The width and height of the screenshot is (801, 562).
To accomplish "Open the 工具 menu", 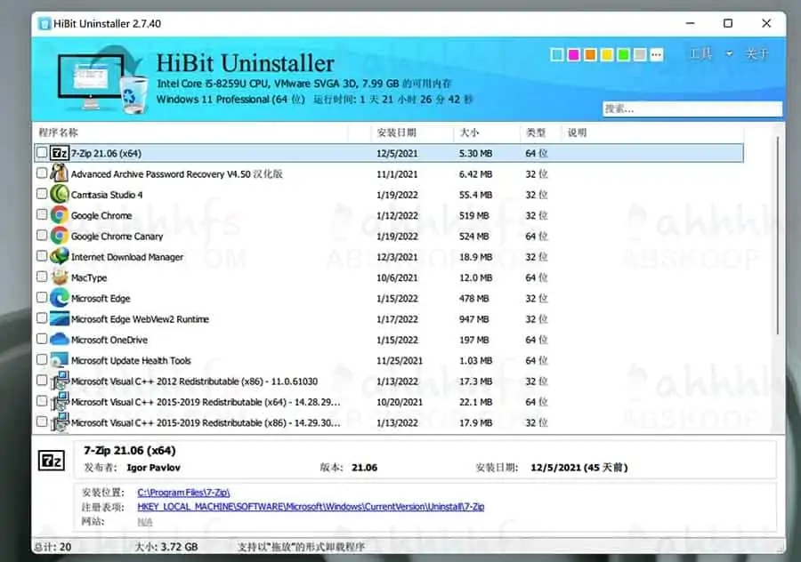I will click(703, 53).
